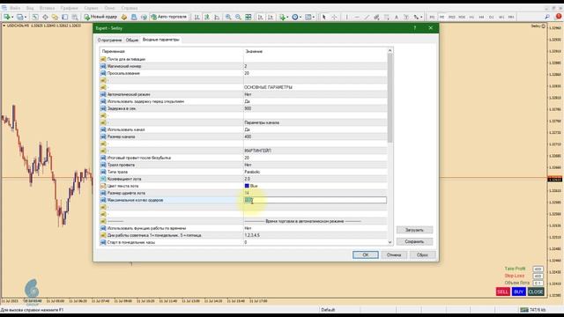Expand the New Chart dropdown arrow
564x317 pixels.
point(12,18)
